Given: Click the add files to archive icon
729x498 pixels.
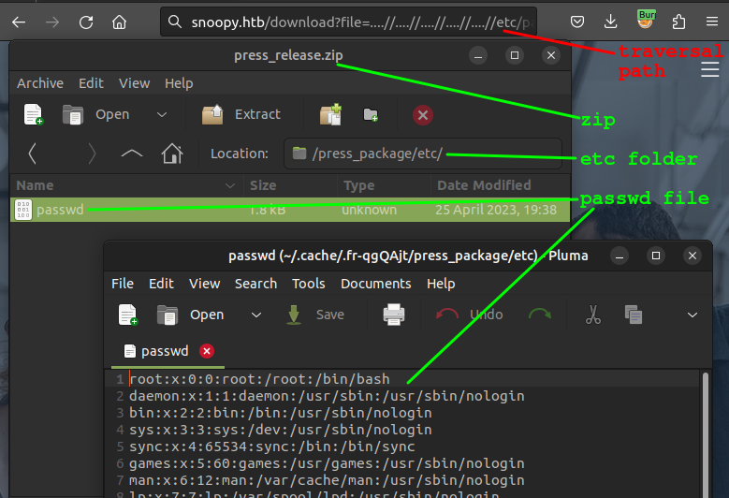Looking at the screenshot, I should pos(329,114).
